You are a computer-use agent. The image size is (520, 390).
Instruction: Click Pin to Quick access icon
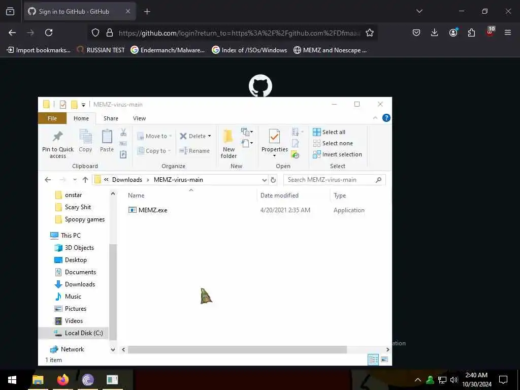[58, 136]
